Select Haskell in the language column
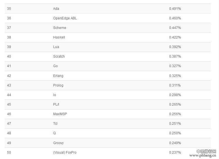Image resolution: width=219 pixels, height=159 pixels. [x=59, y=37]
